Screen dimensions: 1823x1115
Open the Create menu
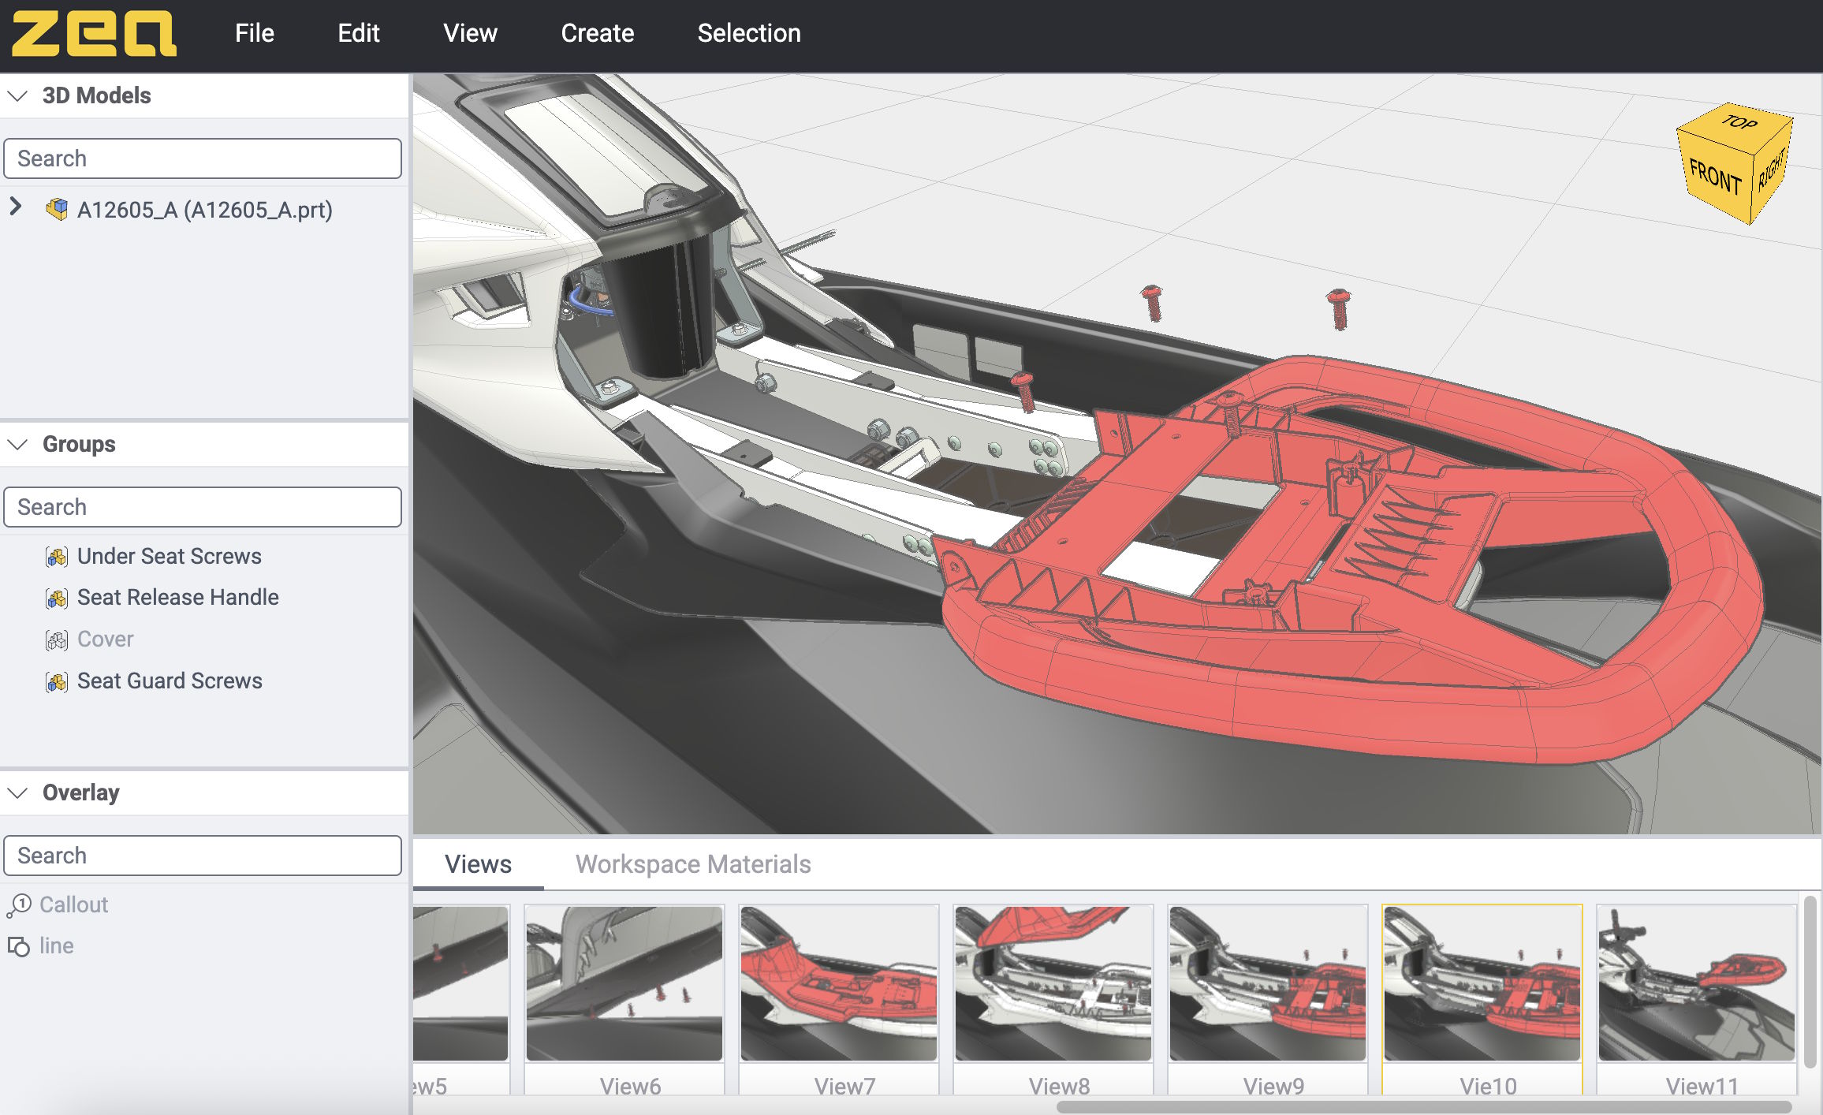597,33
